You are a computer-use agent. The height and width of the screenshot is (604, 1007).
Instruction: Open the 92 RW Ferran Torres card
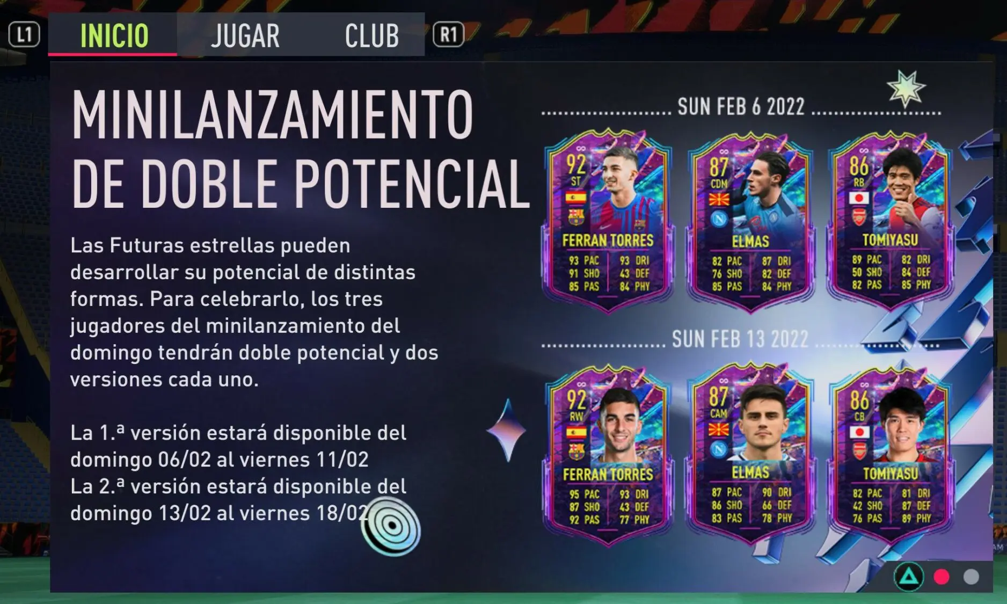point(608,455)
